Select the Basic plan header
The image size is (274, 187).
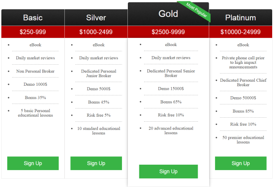tap(33, 17)
